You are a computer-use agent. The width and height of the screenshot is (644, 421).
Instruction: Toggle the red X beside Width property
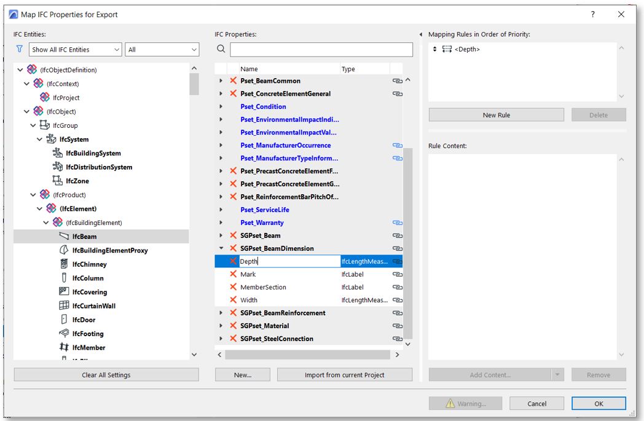tap(233, 300)
